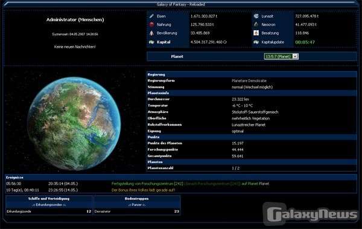Click the Besatzung value 118.846
362x229 pixels.
(x=302, y=33)
